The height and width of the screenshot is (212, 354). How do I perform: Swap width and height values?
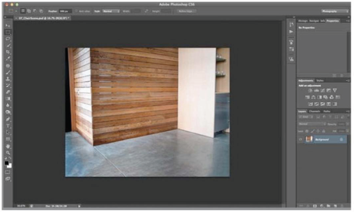coord(147,11)
